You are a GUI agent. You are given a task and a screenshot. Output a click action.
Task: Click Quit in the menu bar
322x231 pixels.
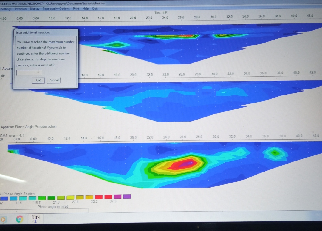(95, 9)
